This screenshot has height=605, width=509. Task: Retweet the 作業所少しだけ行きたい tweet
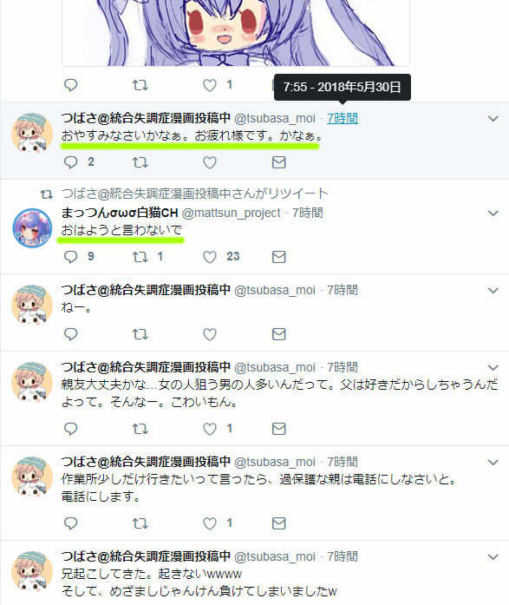click(x=140, y=523)
